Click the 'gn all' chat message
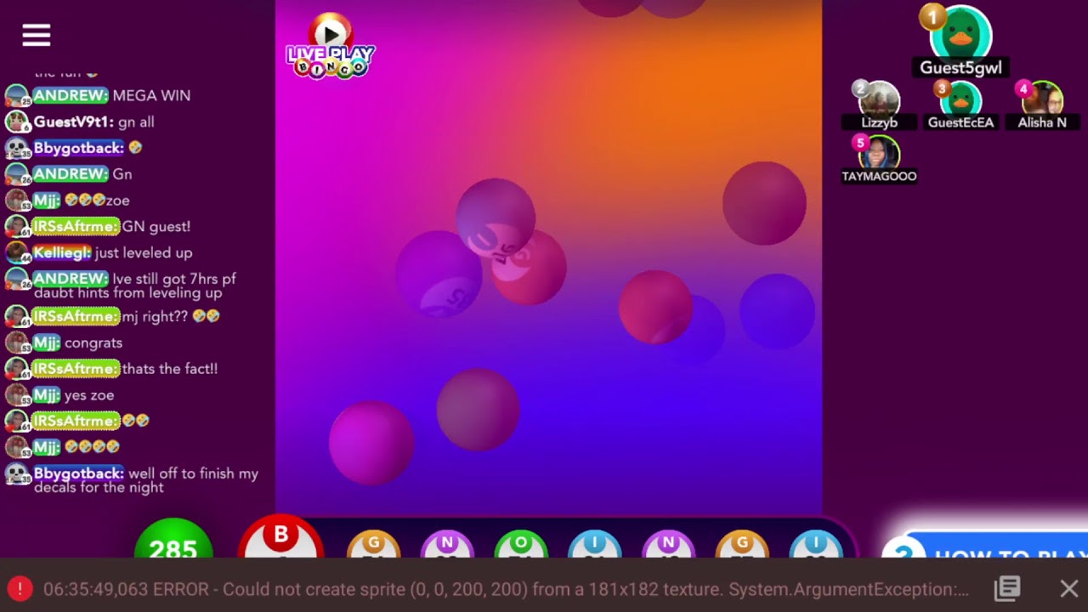1088x612 pixels. tap(136, 122)
